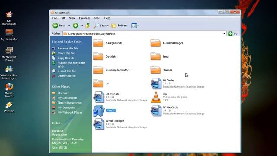Click Rename this file link

pyautogui.click(x=68, y=48)
